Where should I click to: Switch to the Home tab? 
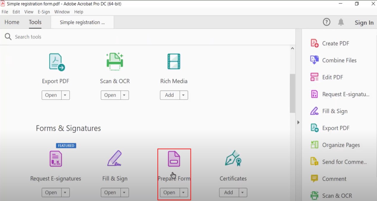12,22
